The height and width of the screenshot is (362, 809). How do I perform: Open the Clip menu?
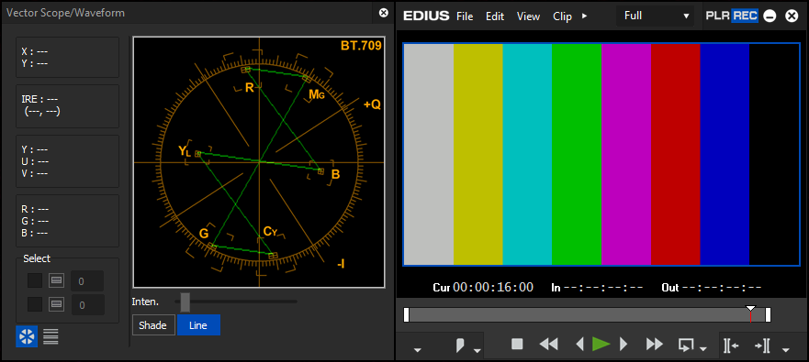coord(562,16)
